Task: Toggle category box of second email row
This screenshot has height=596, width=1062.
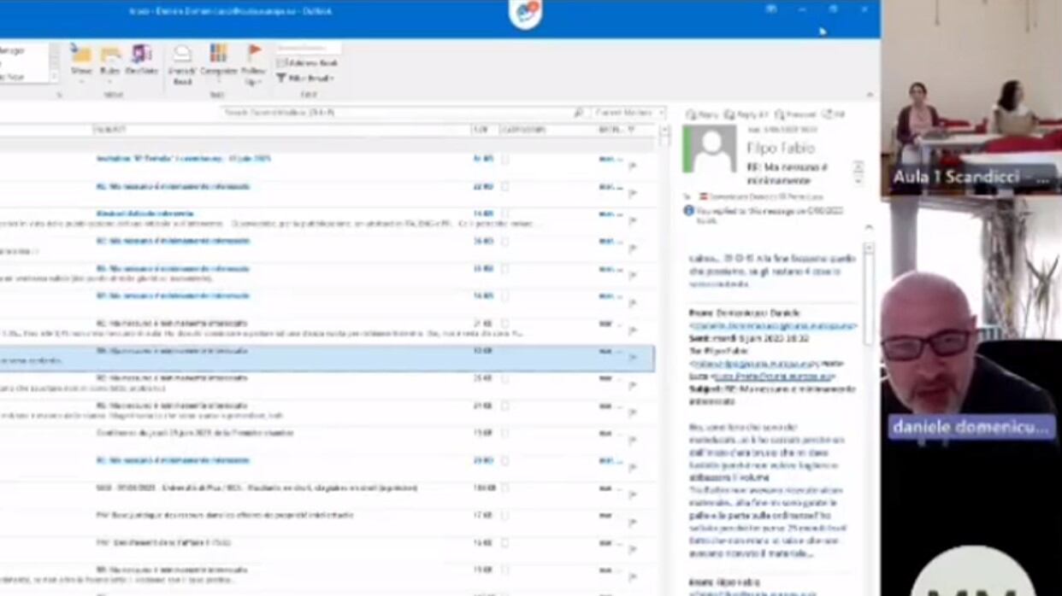Action: (x=504, y=186)
